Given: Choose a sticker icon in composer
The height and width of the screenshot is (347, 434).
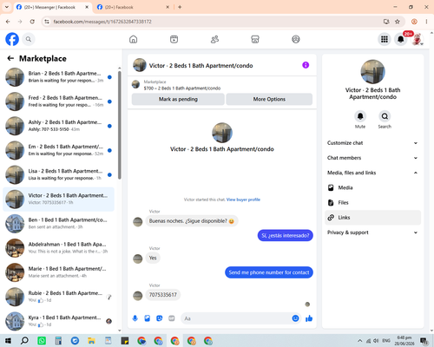Looking at the screenshot, I should [160, 318].
